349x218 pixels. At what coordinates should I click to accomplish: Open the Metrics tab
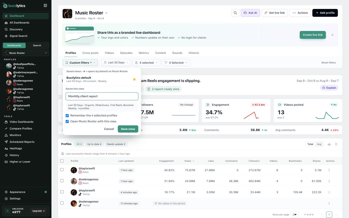point(144,53)
